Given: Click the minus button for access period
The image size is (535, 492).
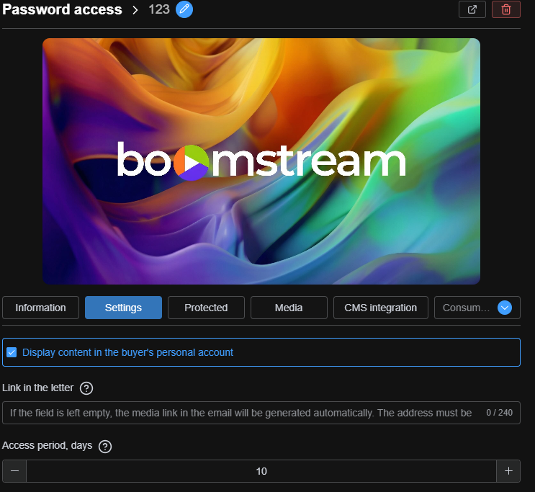Looking at the screenshot, I should 14,471.
